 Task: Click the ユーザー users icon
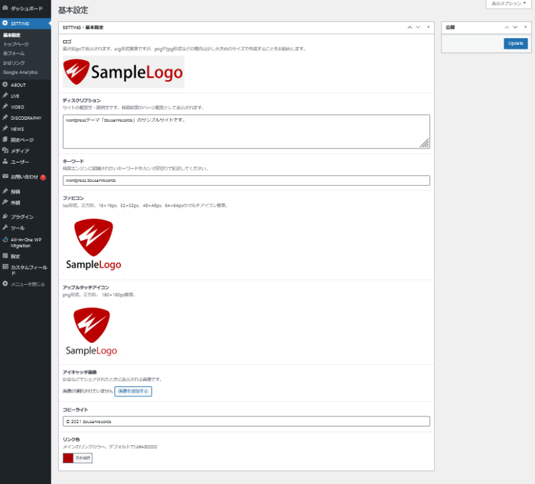coord(5,162)
